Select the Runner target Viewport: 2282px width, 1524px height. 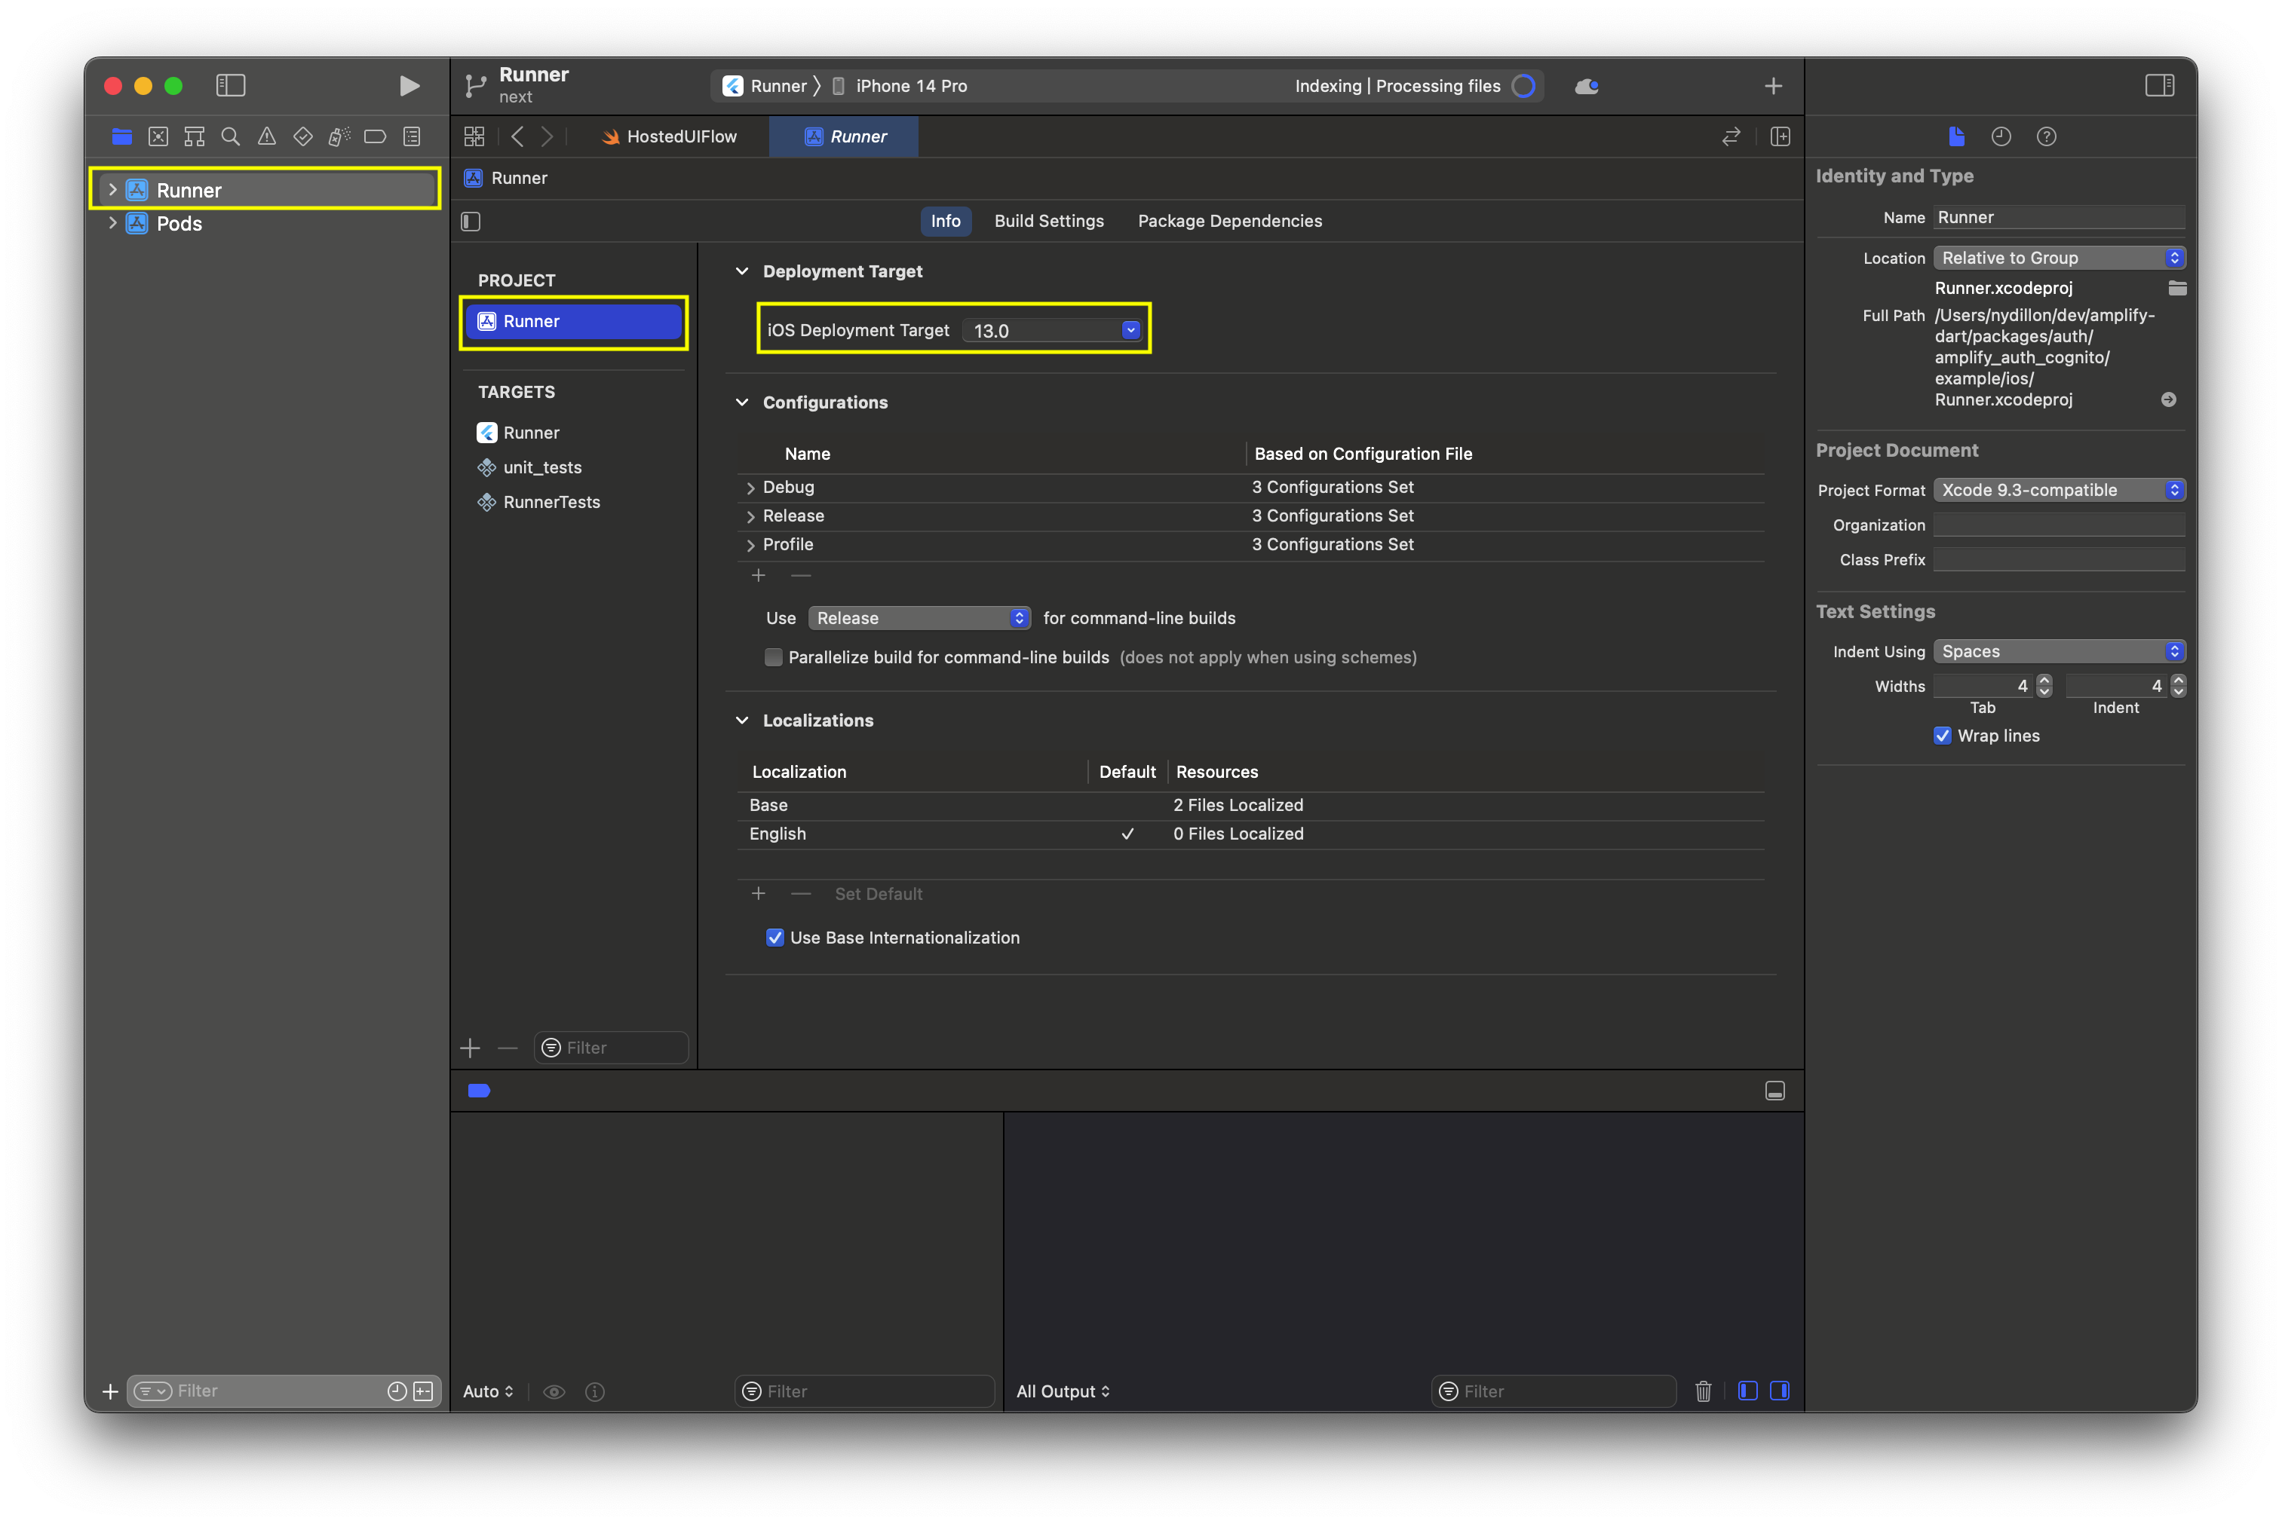tap(531, 433)
